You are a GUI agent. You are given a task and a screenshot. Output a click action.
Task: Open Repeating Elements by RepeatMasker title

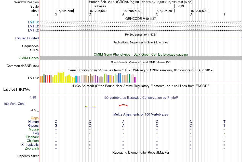click(x=141, y=153)
